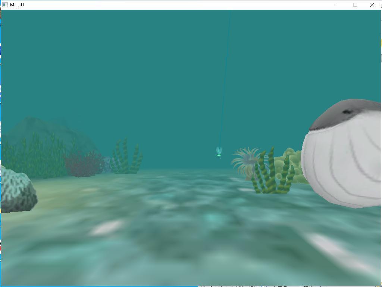Close the M.I.L.U window
The height and width of the screenshot is (287, 382).
tap(372, 5)
